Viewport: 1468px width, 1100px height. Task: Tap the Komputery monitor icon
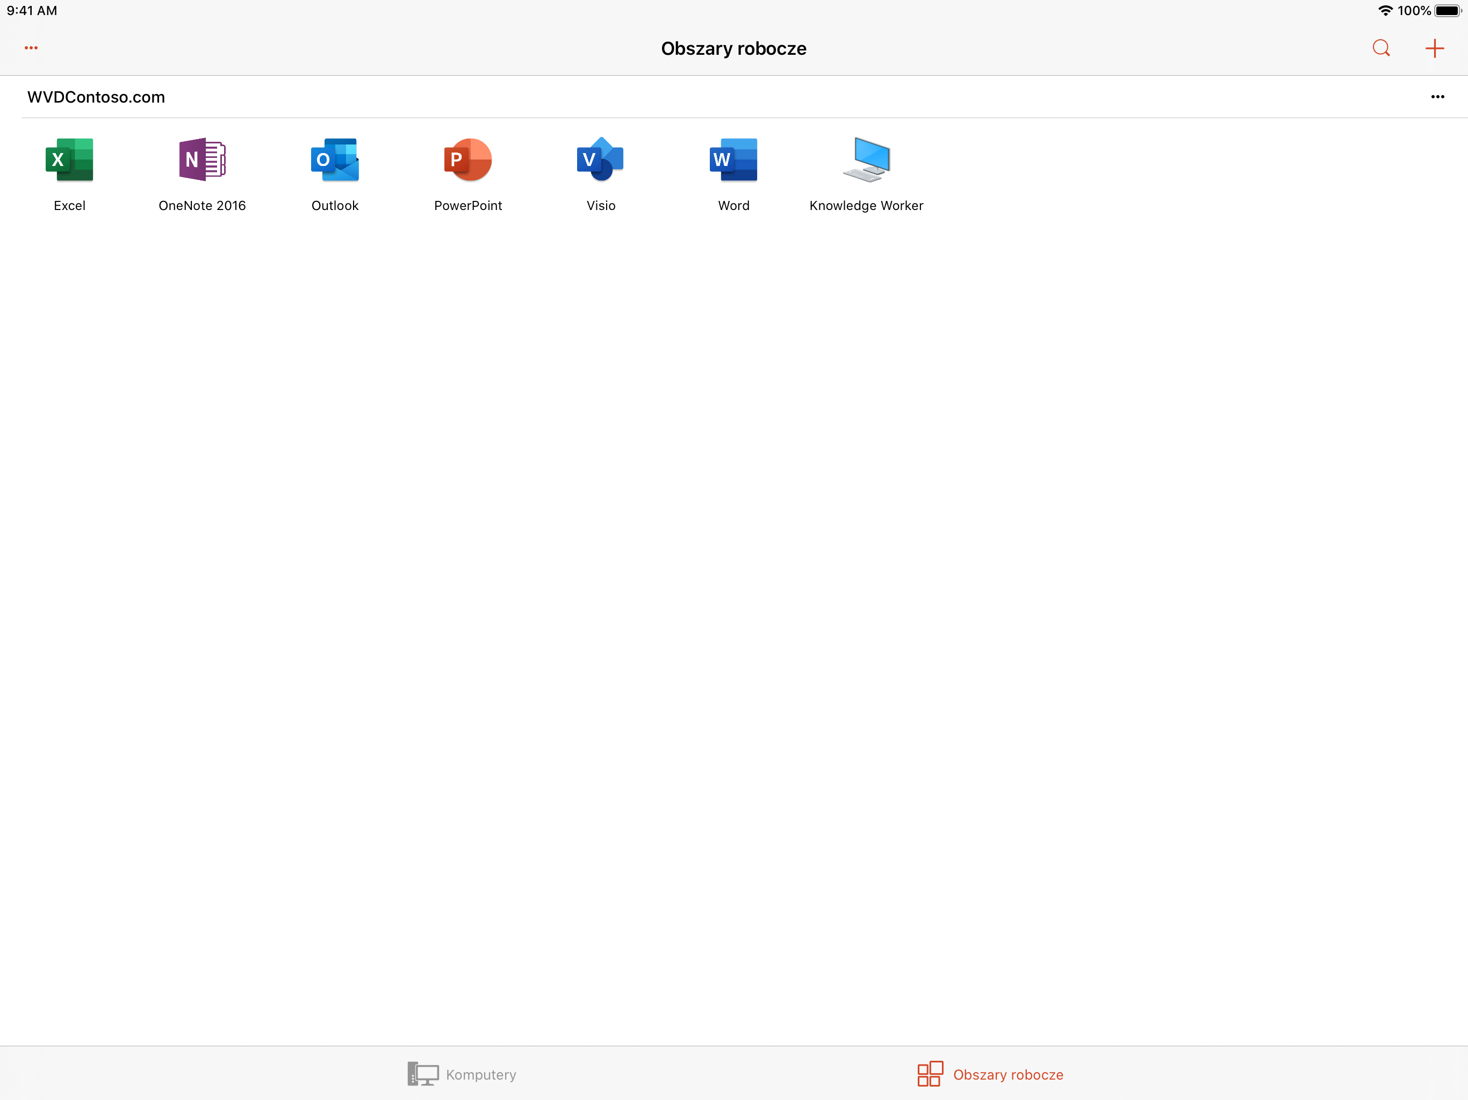pos(423,1074)
